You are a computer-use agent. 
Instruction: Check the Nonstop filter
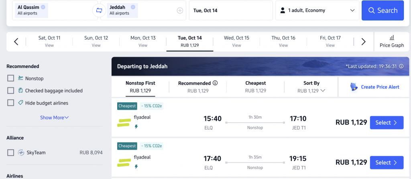pos(11,78)
